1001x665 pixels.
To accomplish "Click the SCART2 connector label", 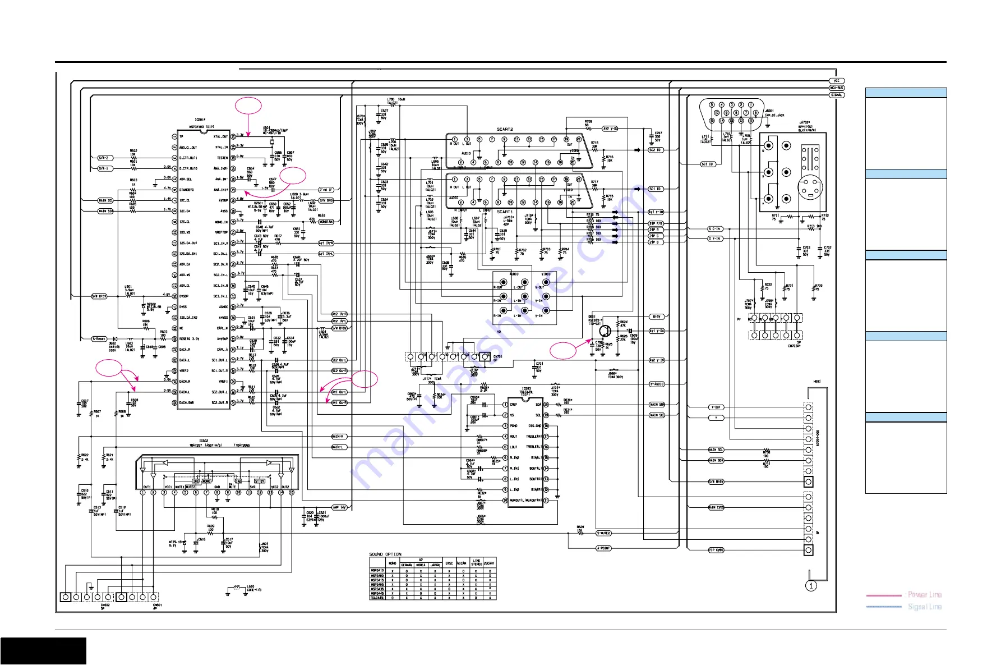I will pos(505,129).
